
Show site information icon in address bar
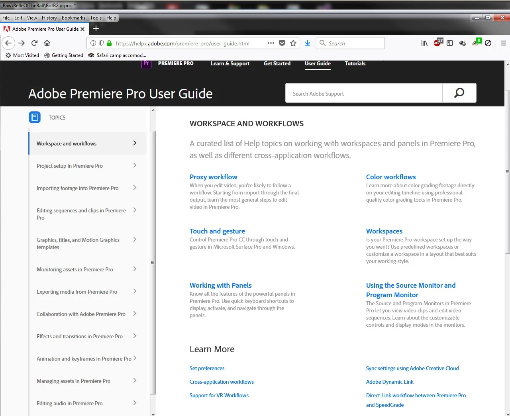93,43
